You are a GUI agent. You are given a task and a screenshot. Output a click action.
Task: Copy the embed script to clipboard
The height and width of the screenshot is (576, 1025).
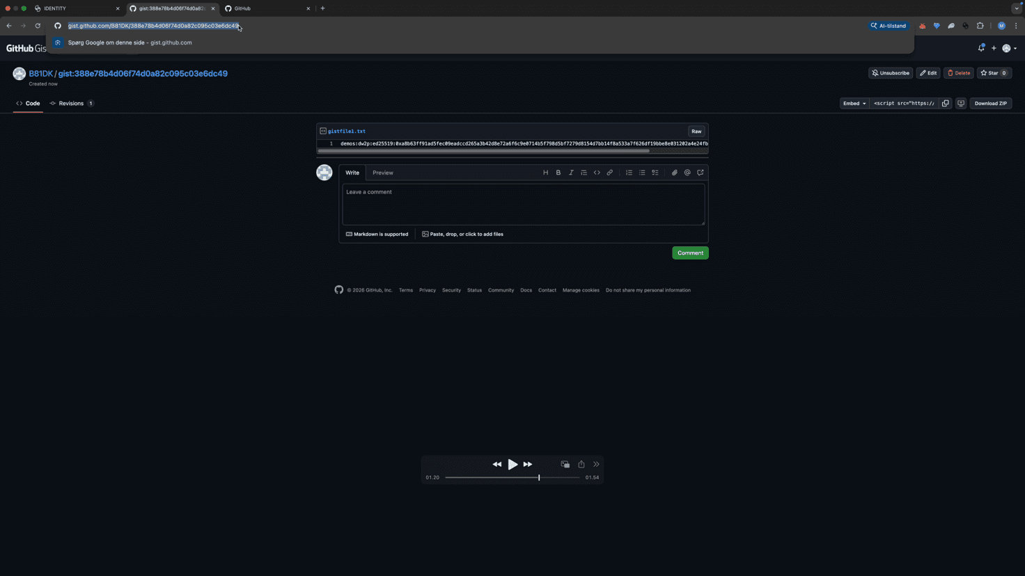point(946,103)
